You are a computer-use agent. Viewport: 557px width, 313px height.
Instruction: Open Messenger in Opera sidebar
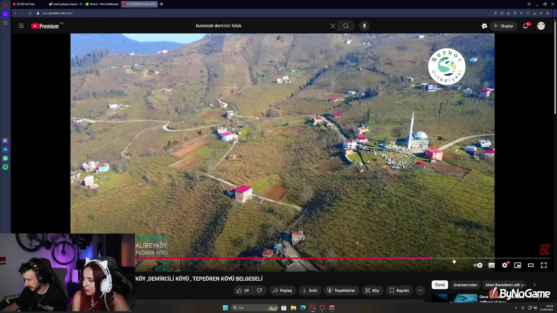pos(5,150)
